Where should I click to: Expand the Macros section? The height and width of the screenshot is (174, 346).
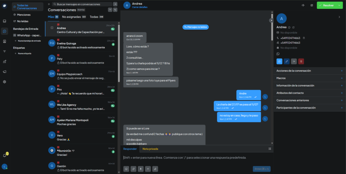[x=342, y=78]
